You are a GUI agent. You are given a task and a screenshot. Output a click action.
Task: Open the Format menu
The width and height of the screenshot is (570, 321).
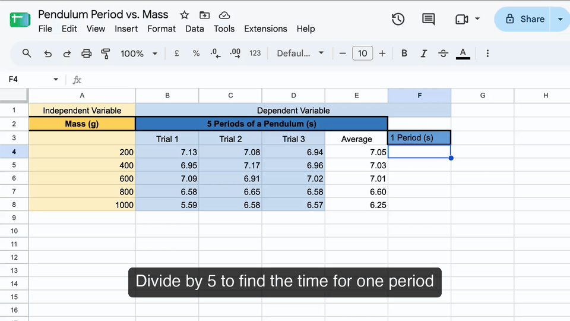(161, 29)
